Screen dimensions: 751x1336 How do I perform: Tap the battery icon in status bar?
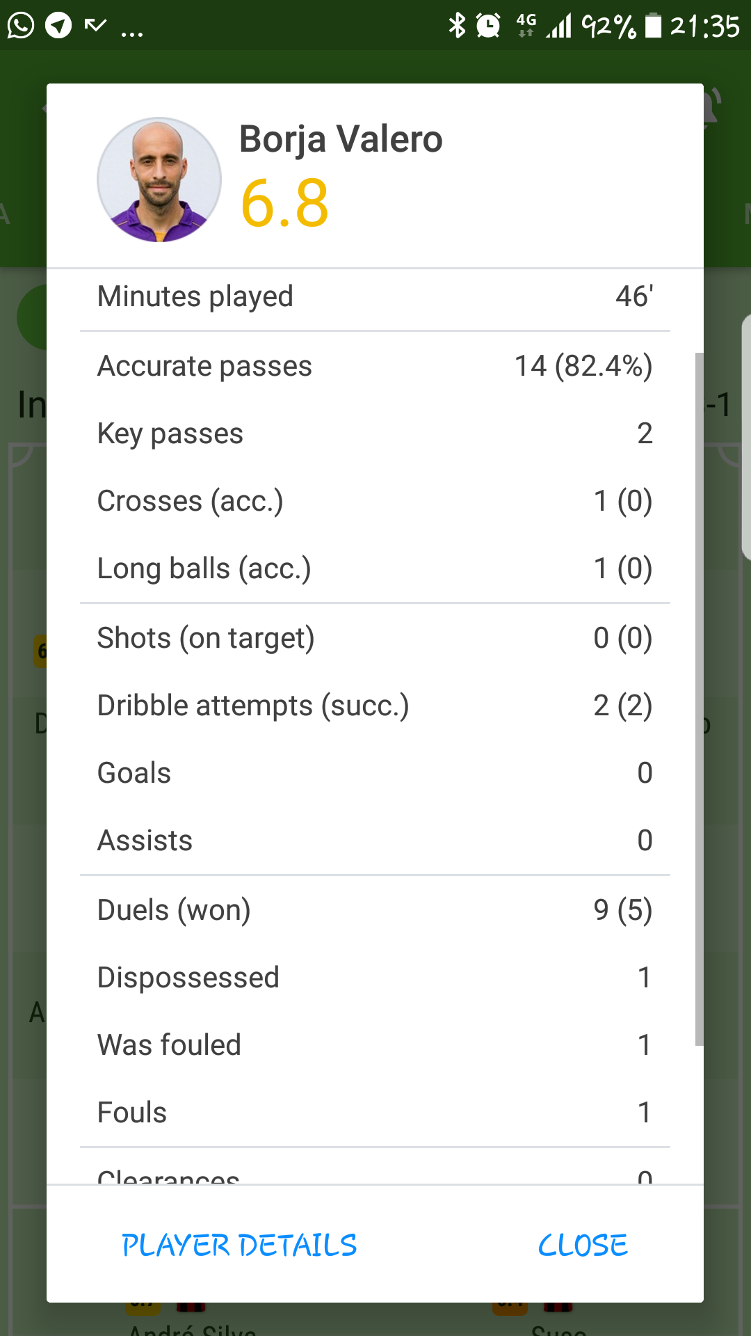click(653, 26)
